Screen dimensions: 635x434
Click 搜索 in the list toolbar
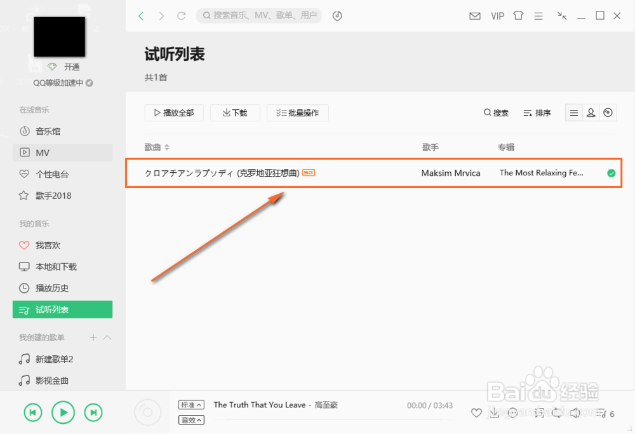point(496,112)
